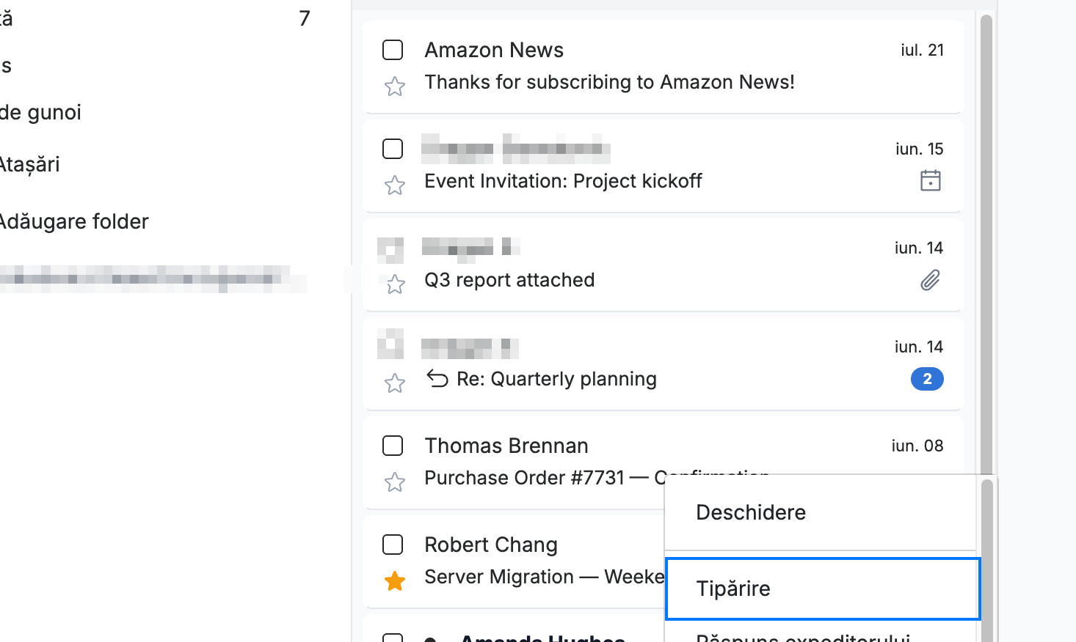Unstar the Server Migration email
1076x642 pixels.
[395, 581]
